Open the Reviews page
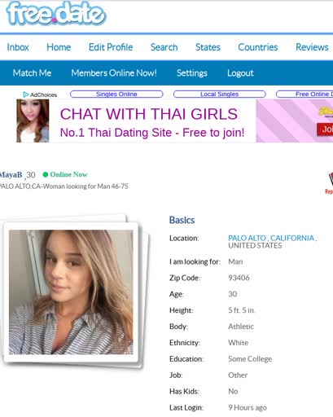This screenshot has width=333, height=417. click(312, 47)
